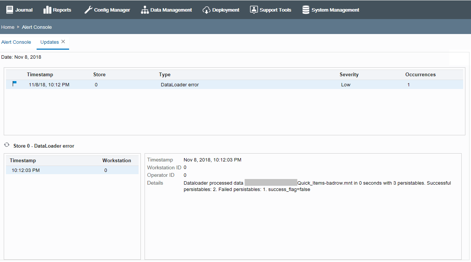Refresh the Store 0 DataLoader error section
This screenshot has width=471, height=262.
click(x=7, y=145)
